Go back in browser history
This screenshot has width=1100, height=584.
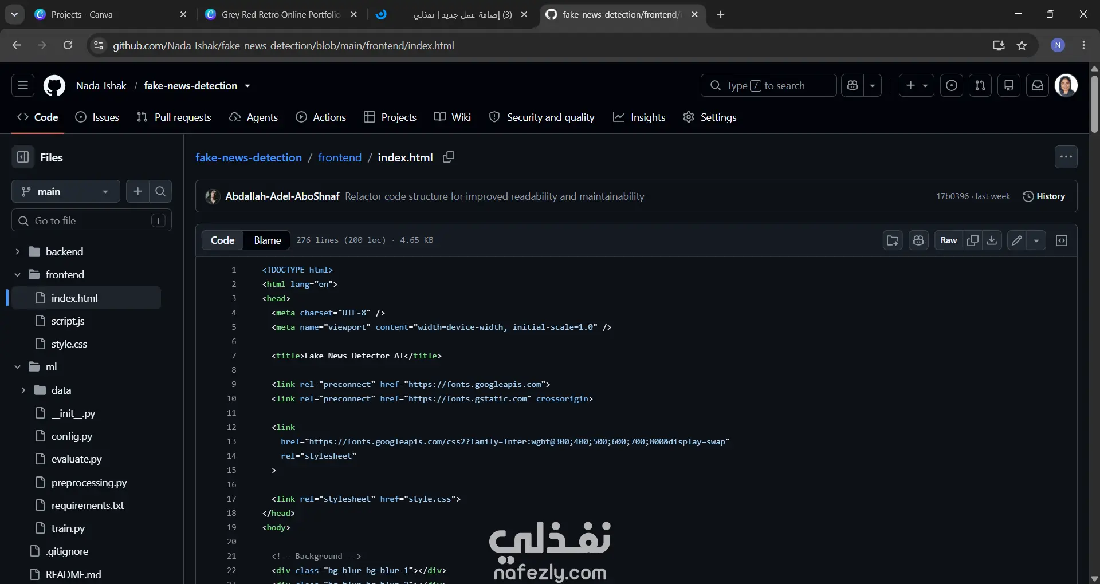pyautogui.click(x=16, y=45)
